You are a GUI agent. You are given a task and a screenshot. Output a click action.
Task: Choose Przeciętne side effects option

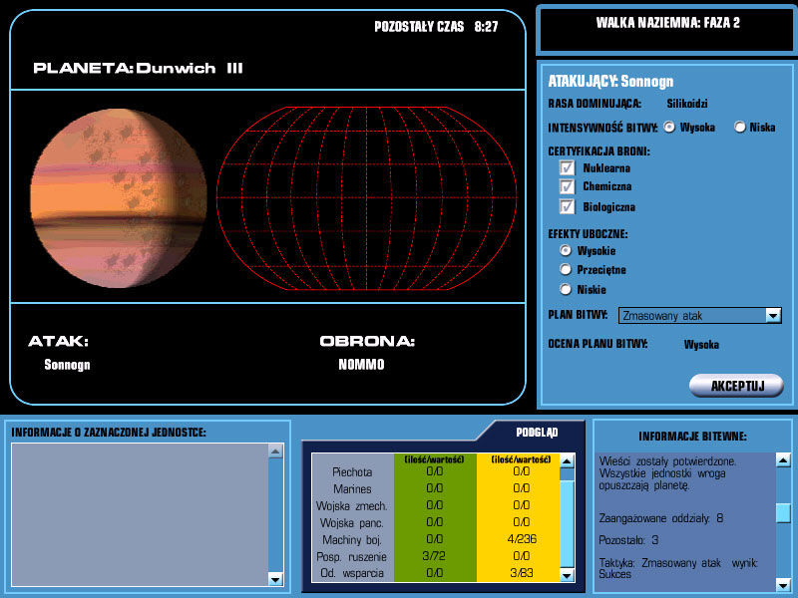(x=566, y=269)
